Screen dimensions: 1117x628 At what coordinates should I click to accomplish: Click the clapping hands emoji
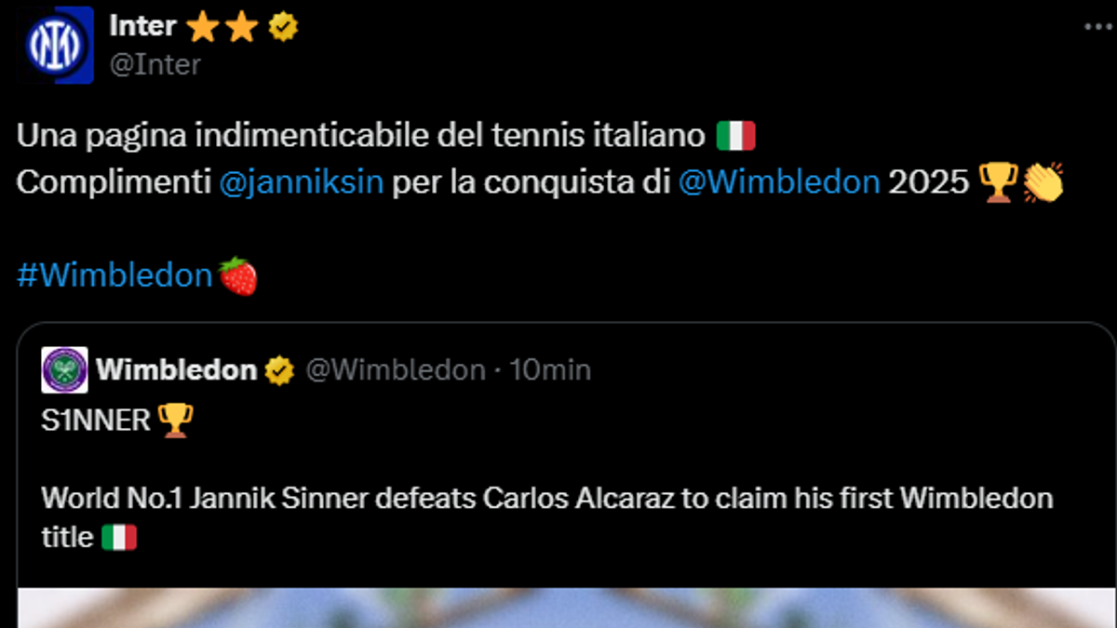point(1043,181)
